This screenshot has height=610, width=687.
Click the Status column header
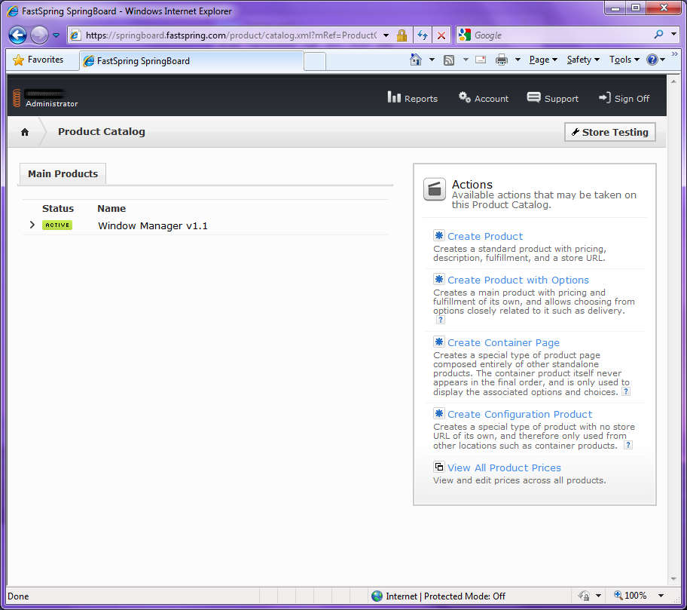coord(58,208)
